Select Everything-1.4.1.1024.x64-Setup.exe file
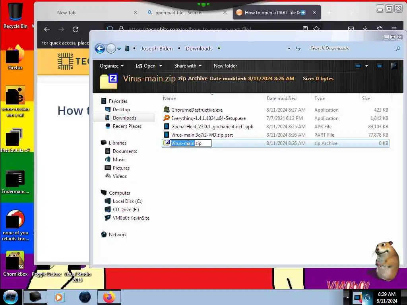Viewport: 407px width, 305px height. point(275,118)
